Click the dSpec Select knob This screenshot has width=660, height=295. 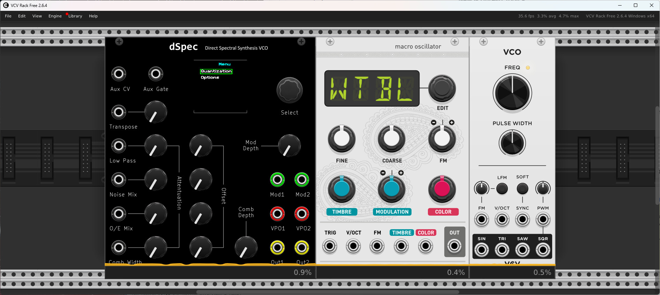click(289, 90)
